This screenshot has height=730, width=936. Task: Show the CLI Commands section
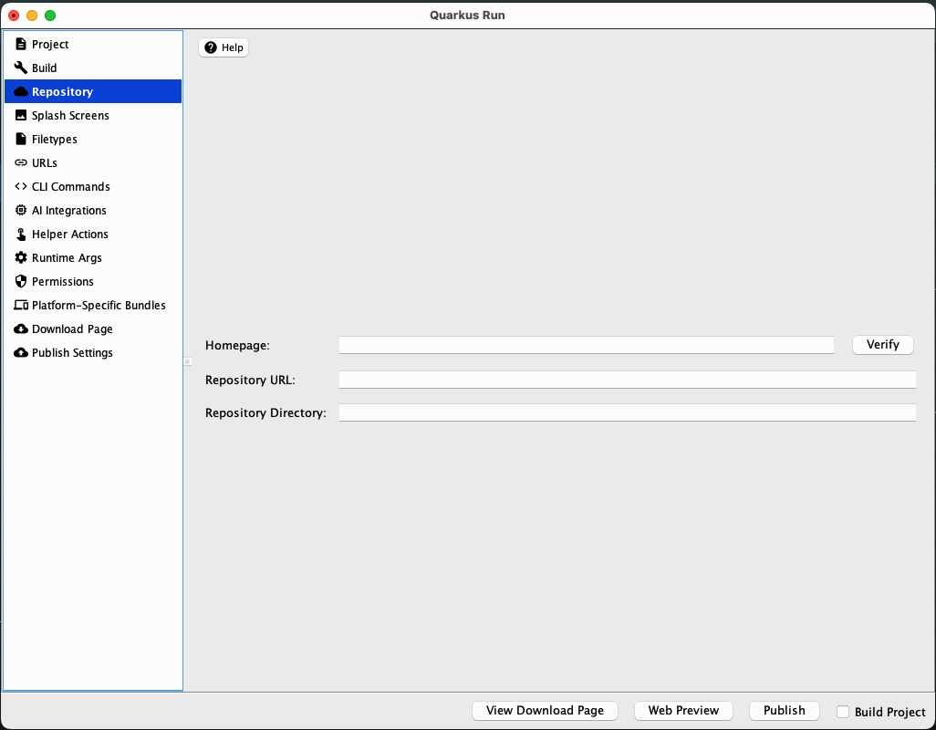tap(93, 186)
